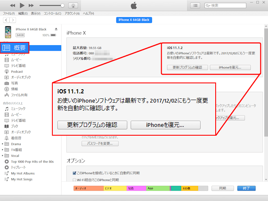Click 更新プログラムの確認 in top-right panel
The image size is (268, 201).
click(x=188, y=67)
